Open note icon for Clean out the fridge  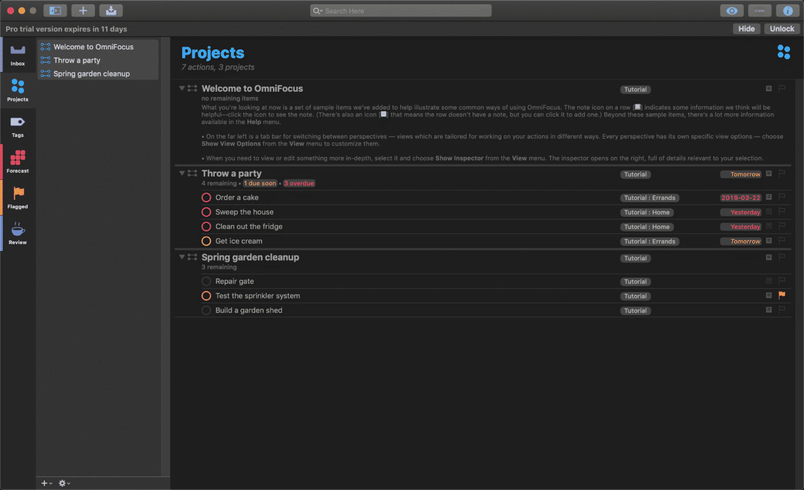tap(769, 226)
